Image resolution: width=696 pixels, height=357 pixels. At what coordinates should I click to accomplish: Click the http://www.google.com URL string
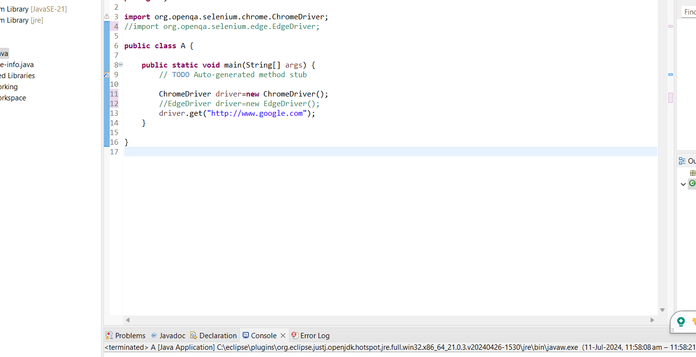(x=257, y=113)
